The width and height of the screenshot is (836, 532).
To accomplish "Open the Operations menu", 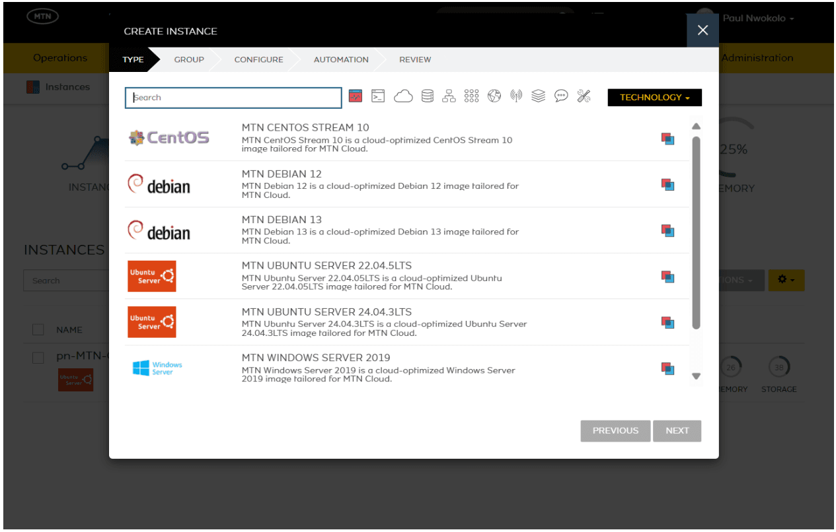I will pyautogui.click(x=60, y=58).
